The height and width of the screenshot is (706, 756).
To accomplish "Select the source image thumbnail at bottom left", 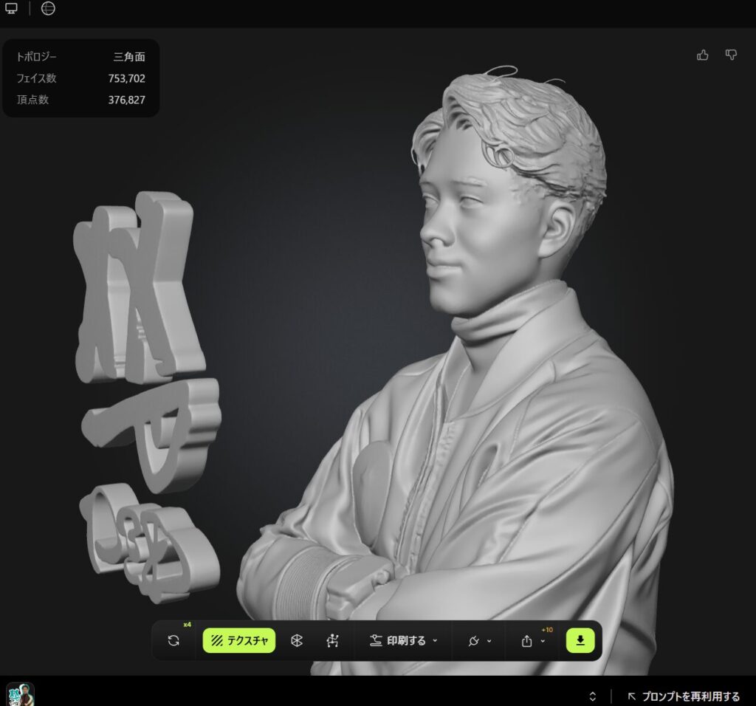I will [x=20, y=694].
